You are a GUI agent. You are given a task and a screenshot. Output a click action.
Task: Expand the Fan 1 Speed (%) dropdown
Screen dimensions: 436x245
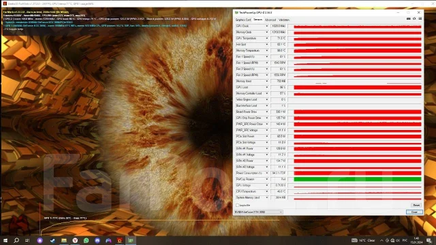tap(266, 56)
